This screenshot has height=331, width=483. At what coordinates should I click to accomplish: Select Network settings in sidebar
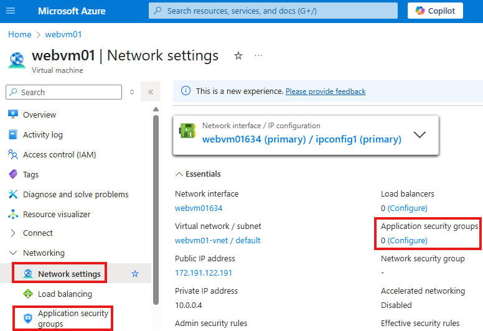69,274
